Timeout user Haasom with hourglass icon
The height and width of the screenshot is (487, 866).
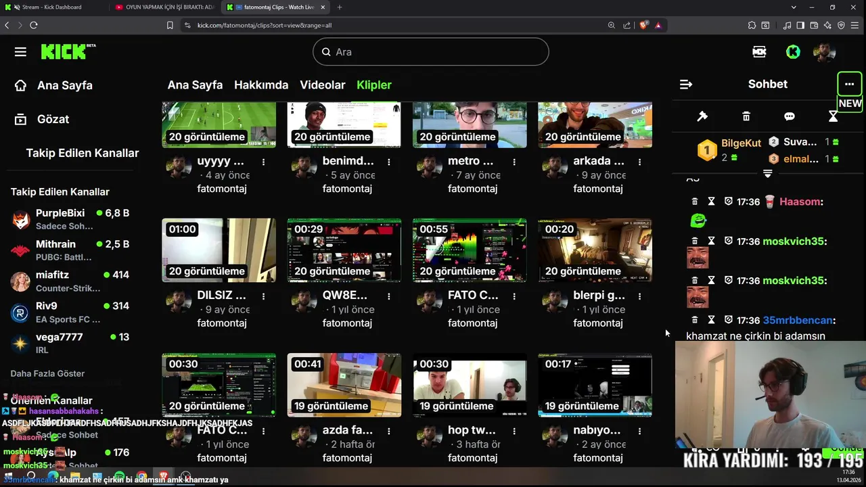[711, 202]
